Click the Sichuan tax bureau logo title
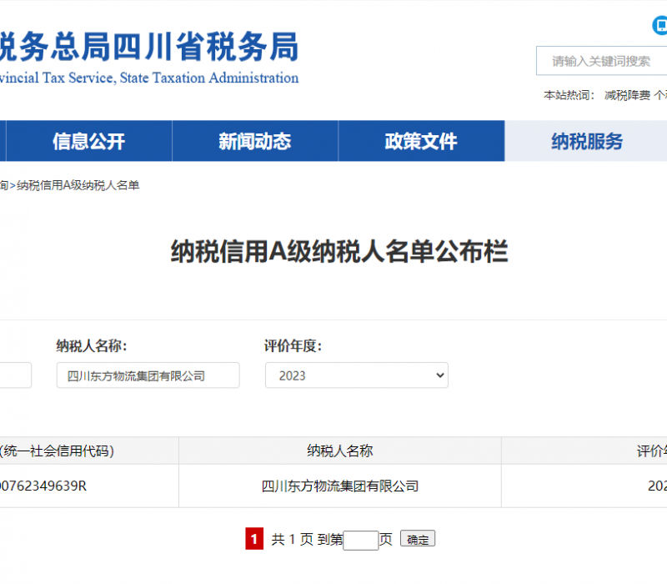Viewport: 667px width, 584px height. pos(148,48)
